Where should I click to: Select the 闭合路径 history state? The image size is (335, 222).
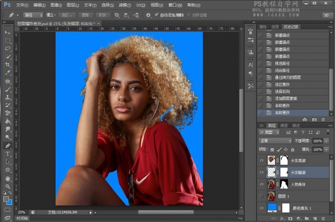coord(281,70)
